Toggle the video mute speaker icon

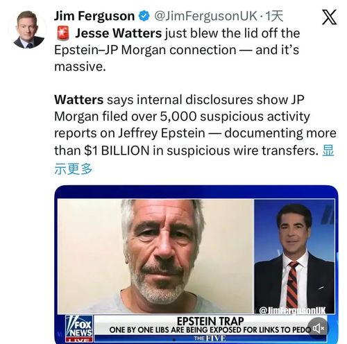point(319,328)
